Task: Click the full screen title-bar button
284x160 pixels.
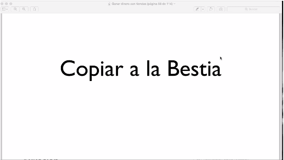Action: (11, 4)
